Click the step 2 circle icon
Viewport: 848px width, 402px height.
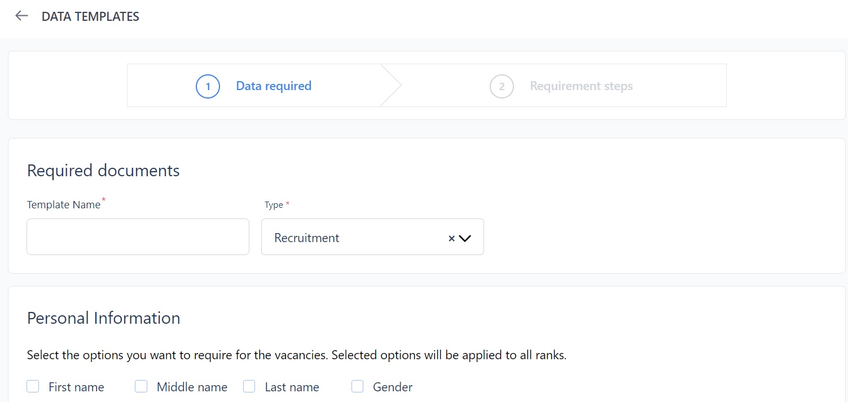(x=502, y=86)
